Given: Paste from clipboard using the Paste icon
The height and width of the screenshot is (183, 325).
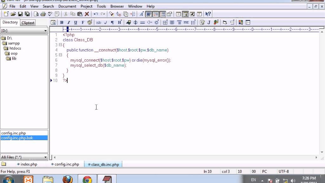Looking at the screenshot, I should click(80, 14).
